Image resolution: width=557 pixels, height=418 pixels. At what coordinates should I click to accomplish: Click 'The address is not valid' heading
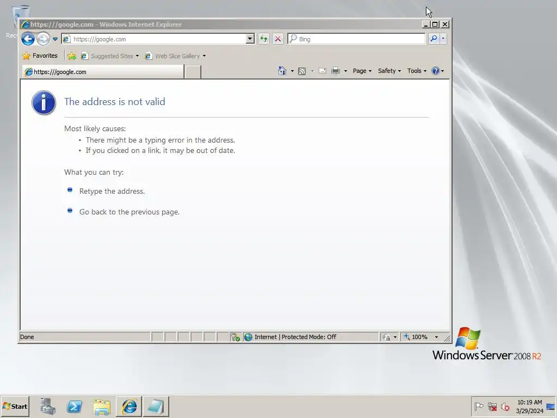pos(114,102)
